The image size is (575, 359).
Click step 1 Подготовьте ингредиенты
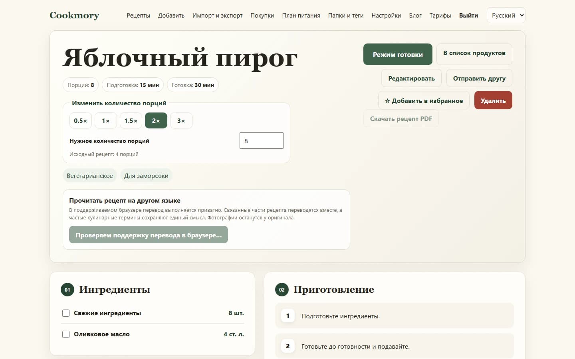coord(395,316)
